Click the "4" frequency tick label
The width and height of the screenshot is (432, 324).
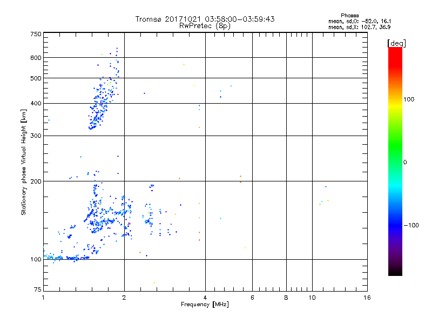(x=205, y=298)
